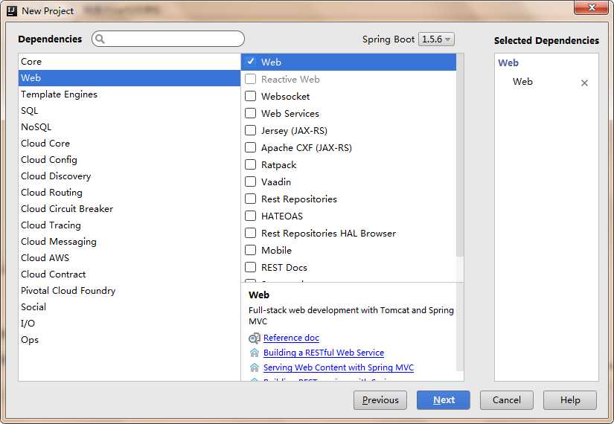This screenshot has width=614, height=424.
Task: Open the Spring Boot version 1.5.6 dropdown
Action: tap(436, 39)
